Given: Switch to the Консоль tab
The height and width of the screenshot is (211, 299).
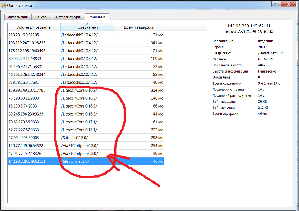Looking at the screenshot, I should 42,17.
